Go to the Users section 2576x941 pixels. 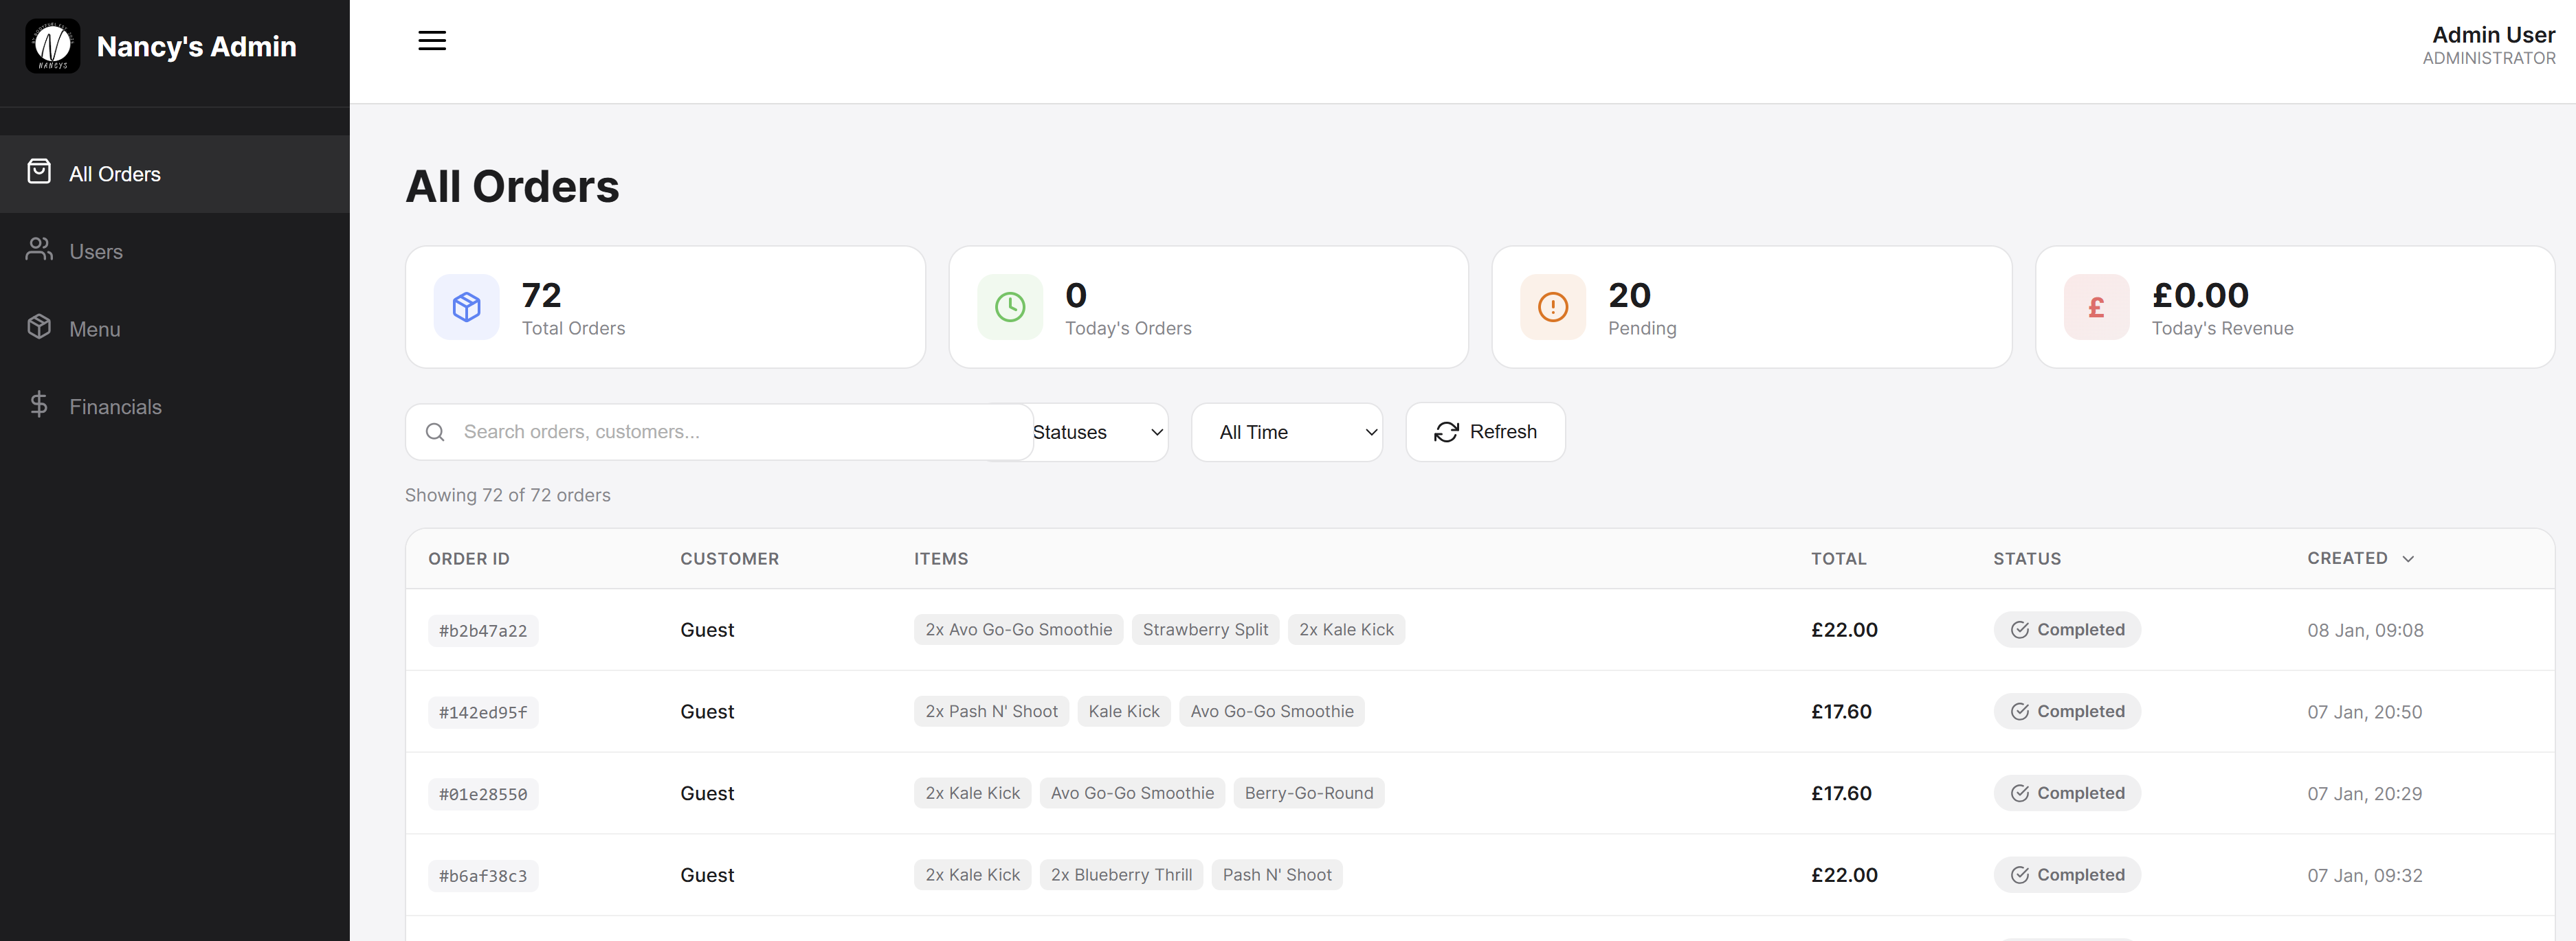coord(175,251)
